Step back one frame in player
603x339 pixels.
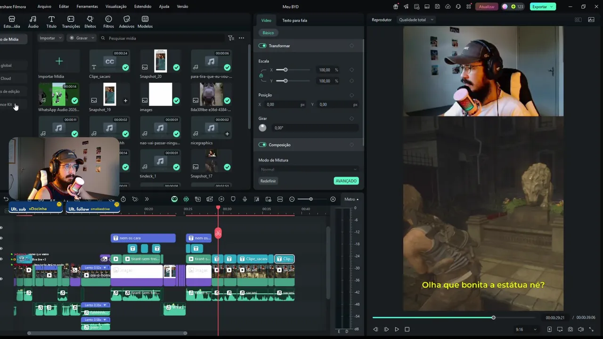(375, 330)
